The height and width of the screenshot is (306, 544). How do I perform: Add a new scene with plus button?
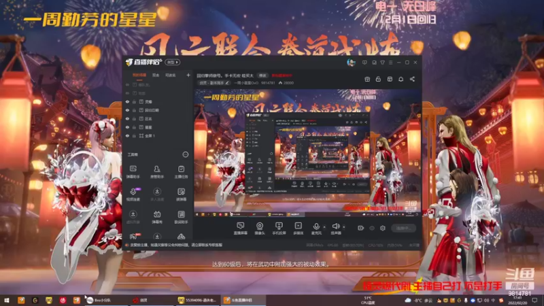pyautogui.click(x=188, y=75)
